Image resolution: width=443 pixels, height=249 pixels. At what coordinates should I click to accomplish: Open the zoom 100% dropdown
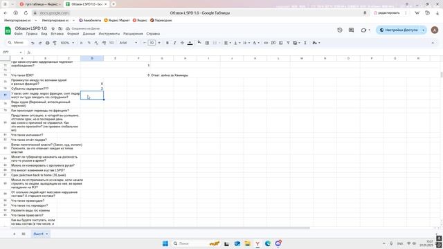67,43
